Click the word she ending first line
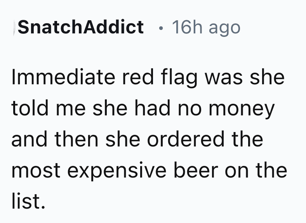The image size is (306, 223). 267,77
